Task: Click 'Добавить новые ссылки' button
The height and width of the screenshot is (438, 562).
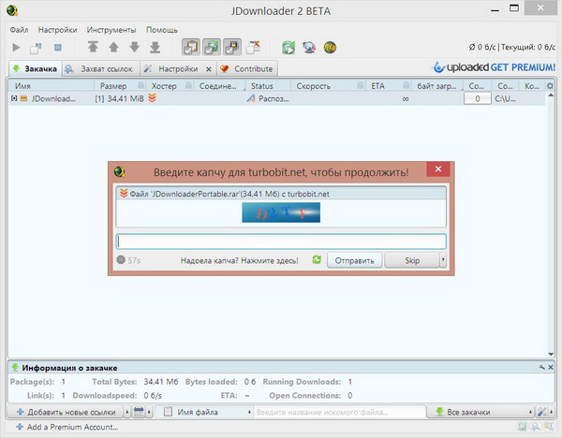Action: tap(66, 412)
